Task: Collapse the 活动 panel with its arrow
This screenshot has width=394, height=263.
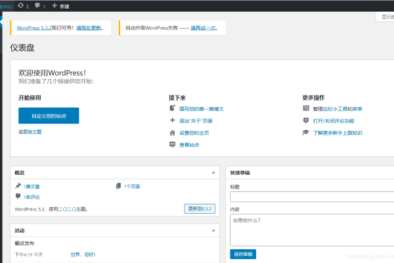Action: (213, 231)
